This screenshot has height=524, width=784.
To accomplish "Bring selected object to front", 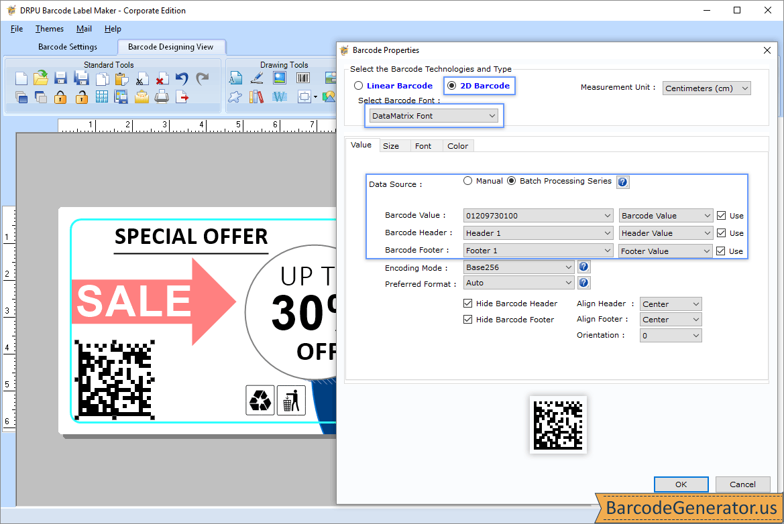I will tap(21, 97).
